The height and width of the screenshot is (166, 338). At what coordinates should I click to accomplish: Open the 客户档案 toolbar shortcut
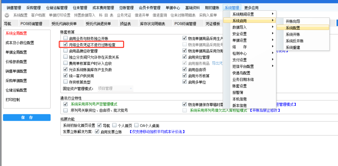click(38, 15)
